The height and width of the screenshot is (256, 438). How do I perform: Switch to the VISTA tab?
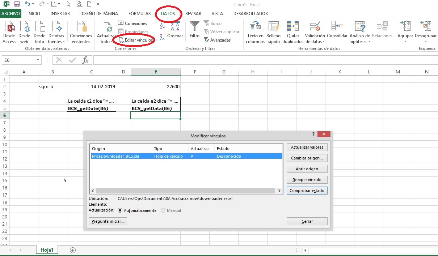(x=217, y=14)
